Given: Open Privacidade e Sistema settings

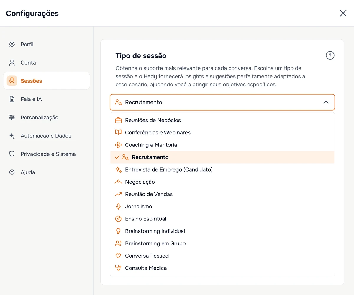Looking at the screenshot, I should (47, 154).
